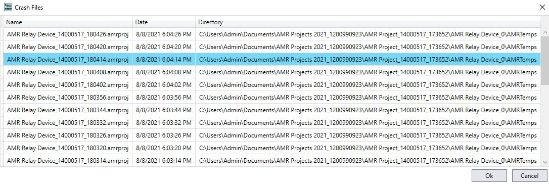Sort by the Name column header
Viewport: 549px width, 184px height.
click(68, 22)
